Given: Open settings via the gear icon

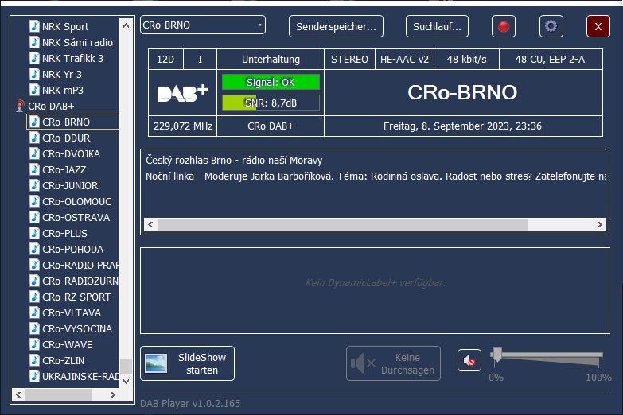Looking at the screenshot, I should click(x=551, y=26).
